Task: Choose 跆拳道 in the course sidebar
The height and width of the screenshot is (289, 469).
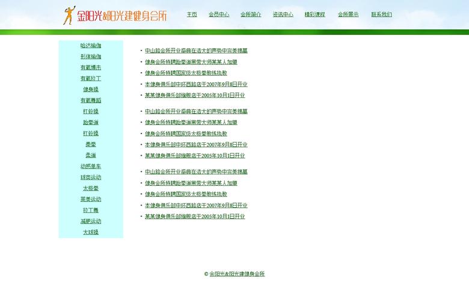Action: click(x=91, y=123)
